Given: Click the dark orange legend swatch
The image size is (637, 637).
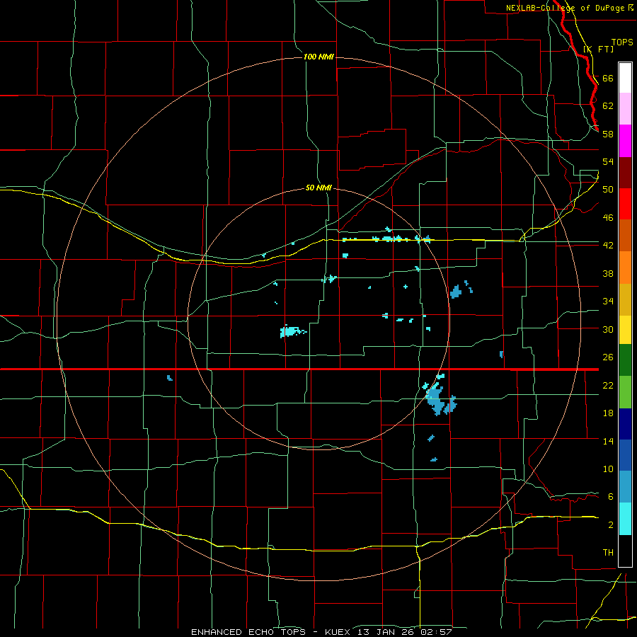Looking at the screenshot, I should point(625,236).
